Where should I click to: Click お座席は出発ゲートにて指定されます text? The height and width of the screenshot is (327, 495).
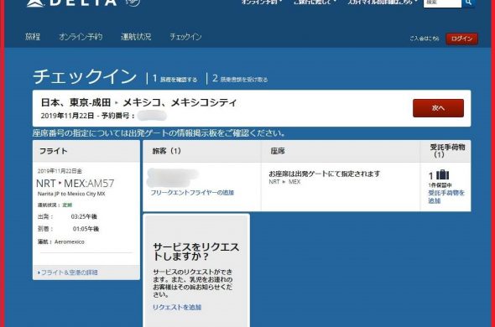coord(324,174)
